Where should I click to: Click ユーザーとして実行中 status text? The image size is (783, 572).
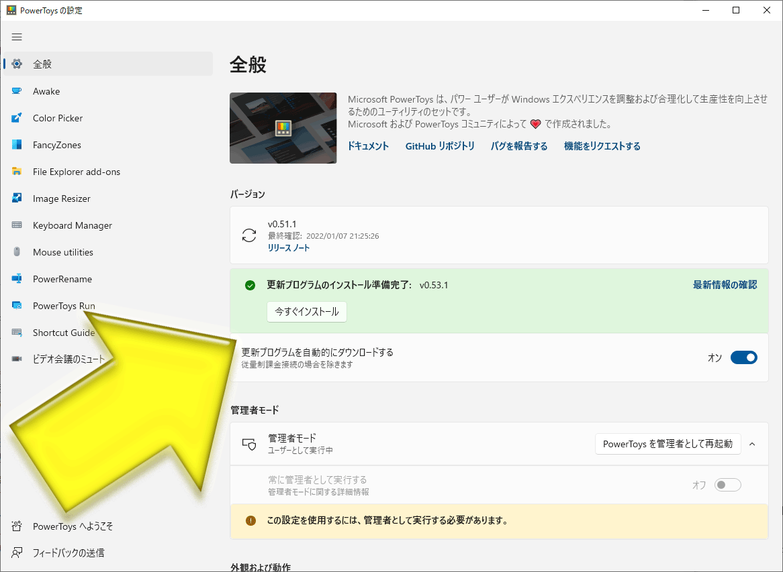pyautogui.click(x=301, y=451)
